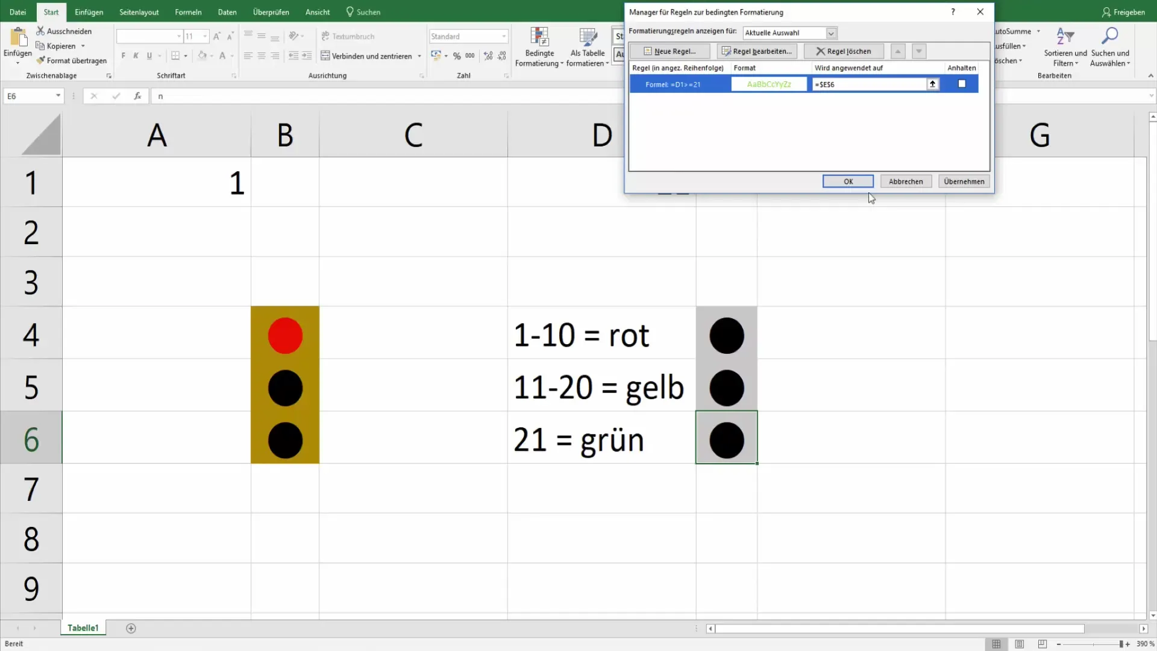Switch to the Ansicht tab
The width and height of the screenshot is (1157, 651).
(318, 12)
